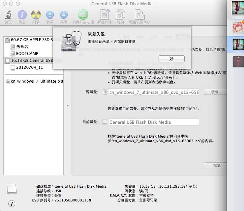Screen dimensions: 244x211
Task: Click the USB serial number 2611050000001158
Action: click(x=73, y=200)
